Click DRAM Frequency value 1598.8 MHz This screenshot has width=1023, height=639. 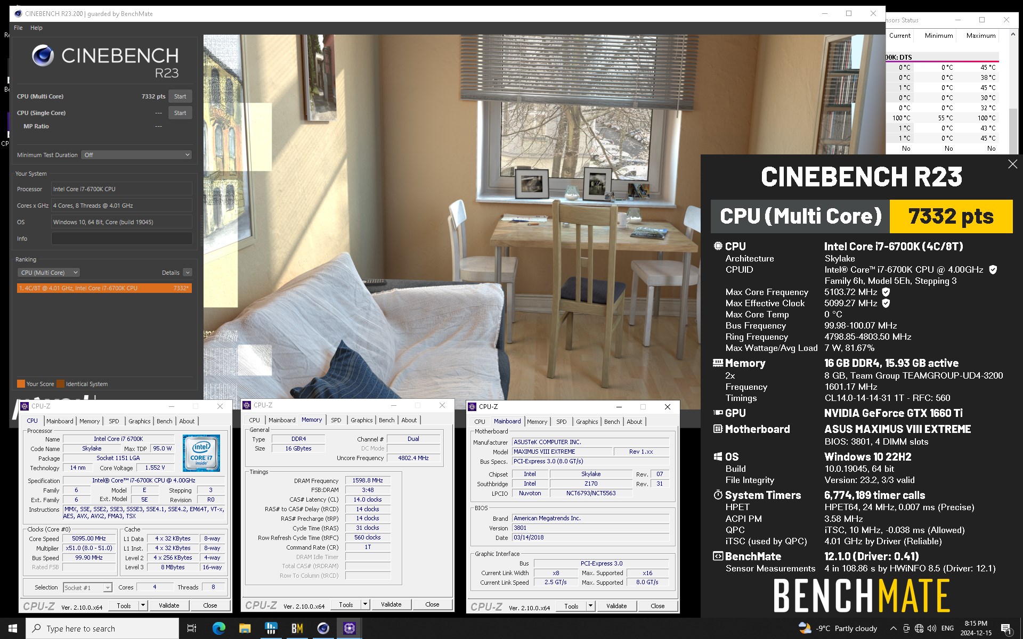(368, 480)
